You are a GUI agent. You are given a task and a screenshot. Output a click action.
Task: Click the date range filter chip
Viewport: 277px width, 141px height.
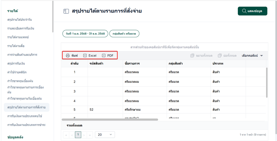coord(85,34)
